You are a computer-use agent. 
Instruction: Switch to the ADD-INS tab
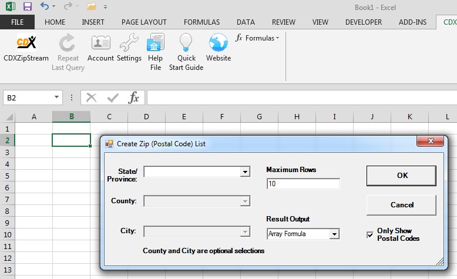[412, 22]
